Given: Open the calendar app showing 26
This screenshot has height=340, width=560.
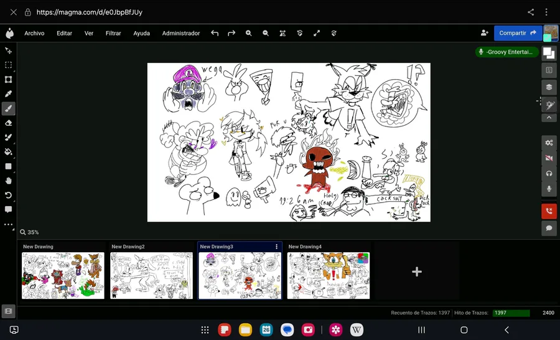Looking at the screenshot, I should 266,329.
